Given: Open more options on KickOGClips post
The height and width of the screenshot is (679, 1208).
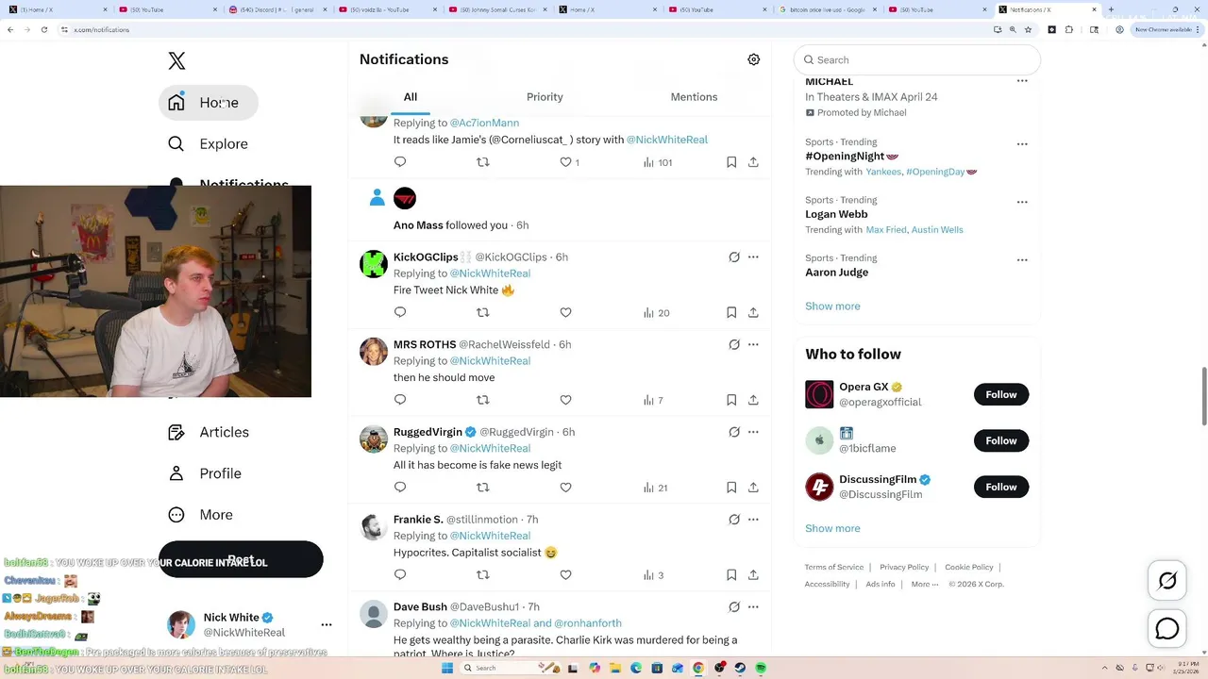Looking at the screenshot, I should pos(753,257).
